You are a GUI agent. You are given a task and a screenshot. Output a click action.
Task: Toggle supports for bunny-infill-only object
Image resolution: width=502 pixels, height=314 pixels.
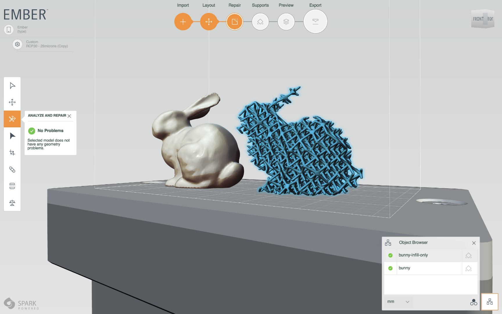pyautogui.click(x=469, y=255)
